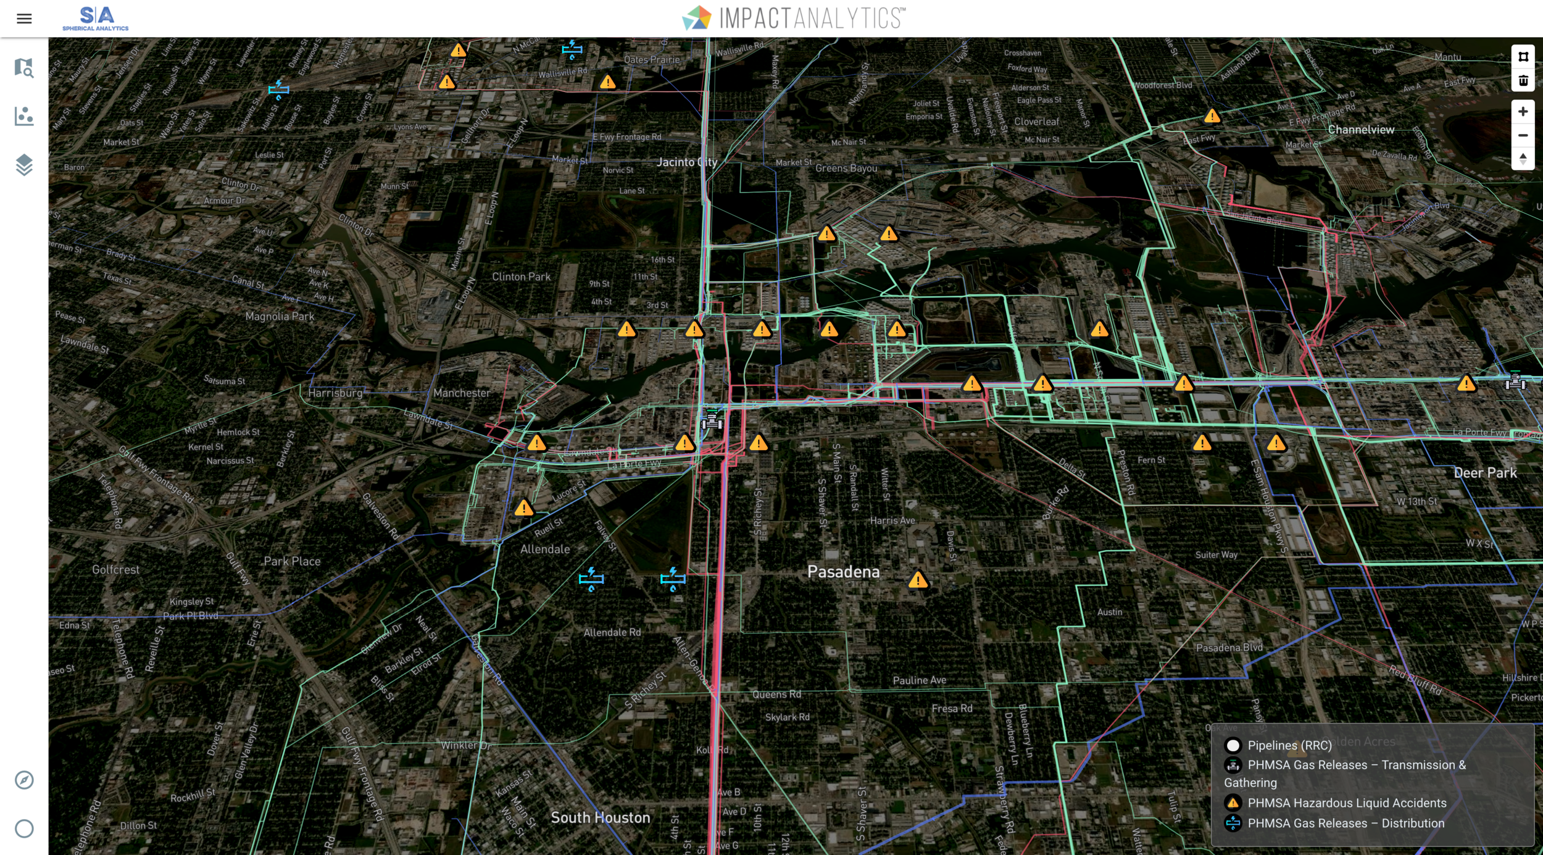Image resolution: width=1543 pixels, height=855 pixels.
Task: Click the Channelview place label
Action: [1361, 130]
